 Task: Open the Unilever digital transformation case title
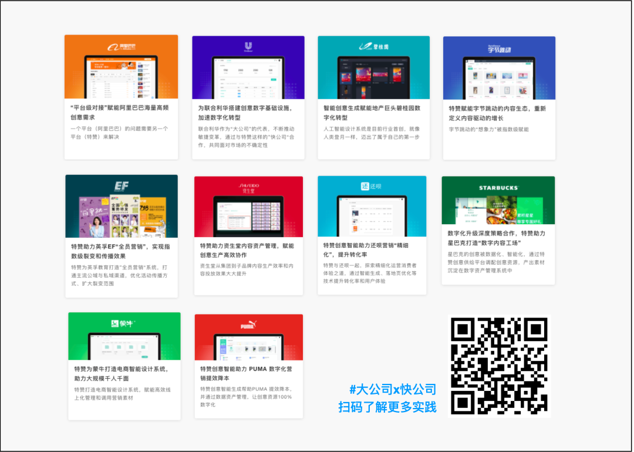coord(247,113)
